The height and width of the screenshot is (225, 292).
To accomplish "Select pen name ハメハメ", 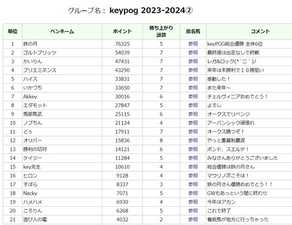I will (x=33, y=202).
